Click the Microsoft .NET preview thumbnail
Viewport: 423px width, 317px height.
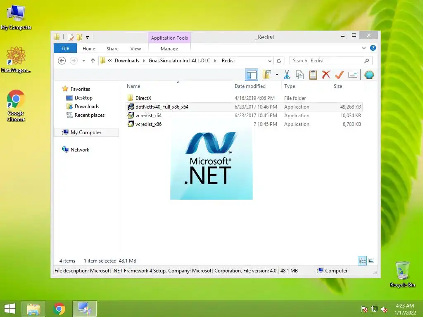(211, 158)
